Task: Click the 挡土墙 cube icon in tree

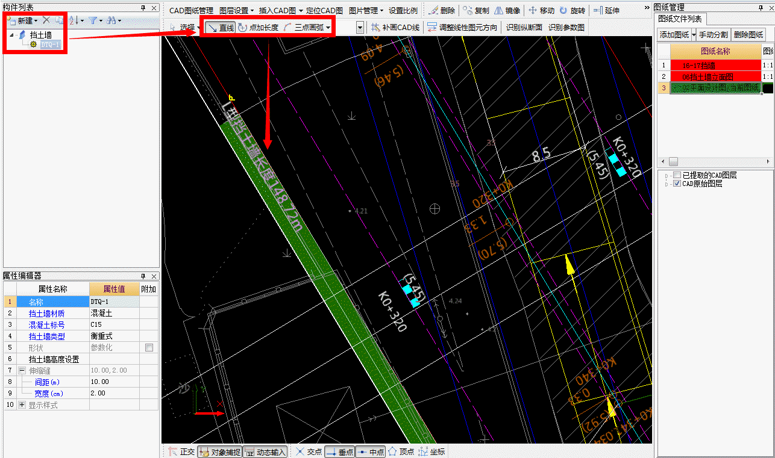Action: tap(22, 36)
